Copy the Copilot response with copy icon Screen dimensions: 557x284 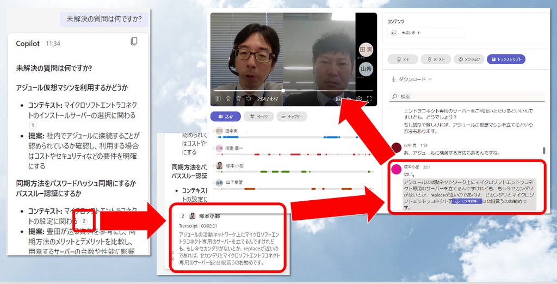click(x=134, y=41)
